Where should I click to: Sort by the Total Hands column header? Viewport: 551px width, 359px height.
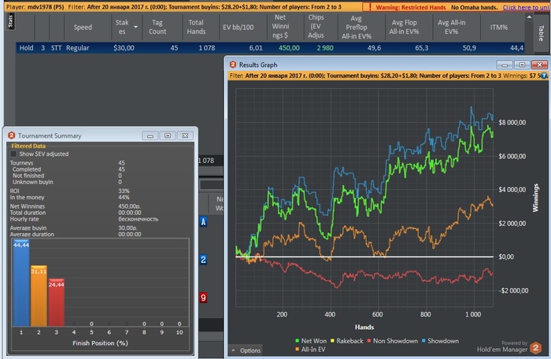coord(196,27)
